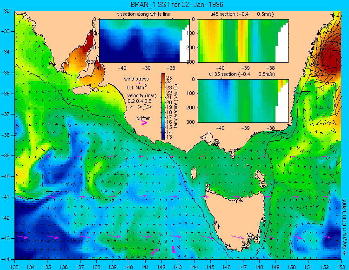Select colorbar tick value 22
This screenshot has width=349, height=270.
169,93
